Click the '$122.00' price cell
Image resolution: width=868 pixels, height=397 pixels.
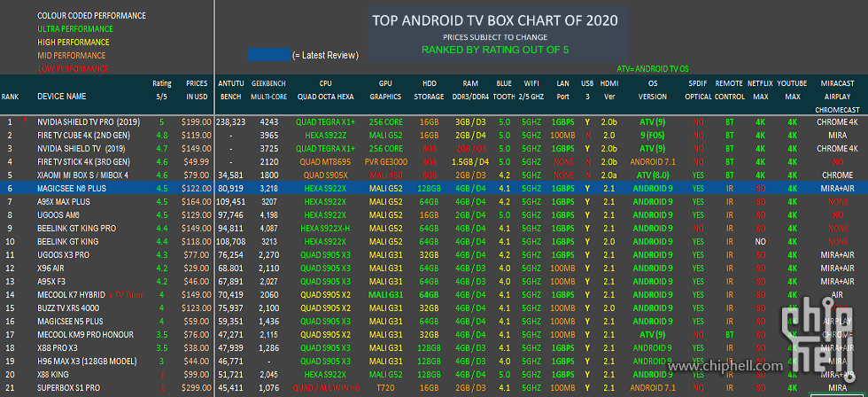tap(197, 188)
